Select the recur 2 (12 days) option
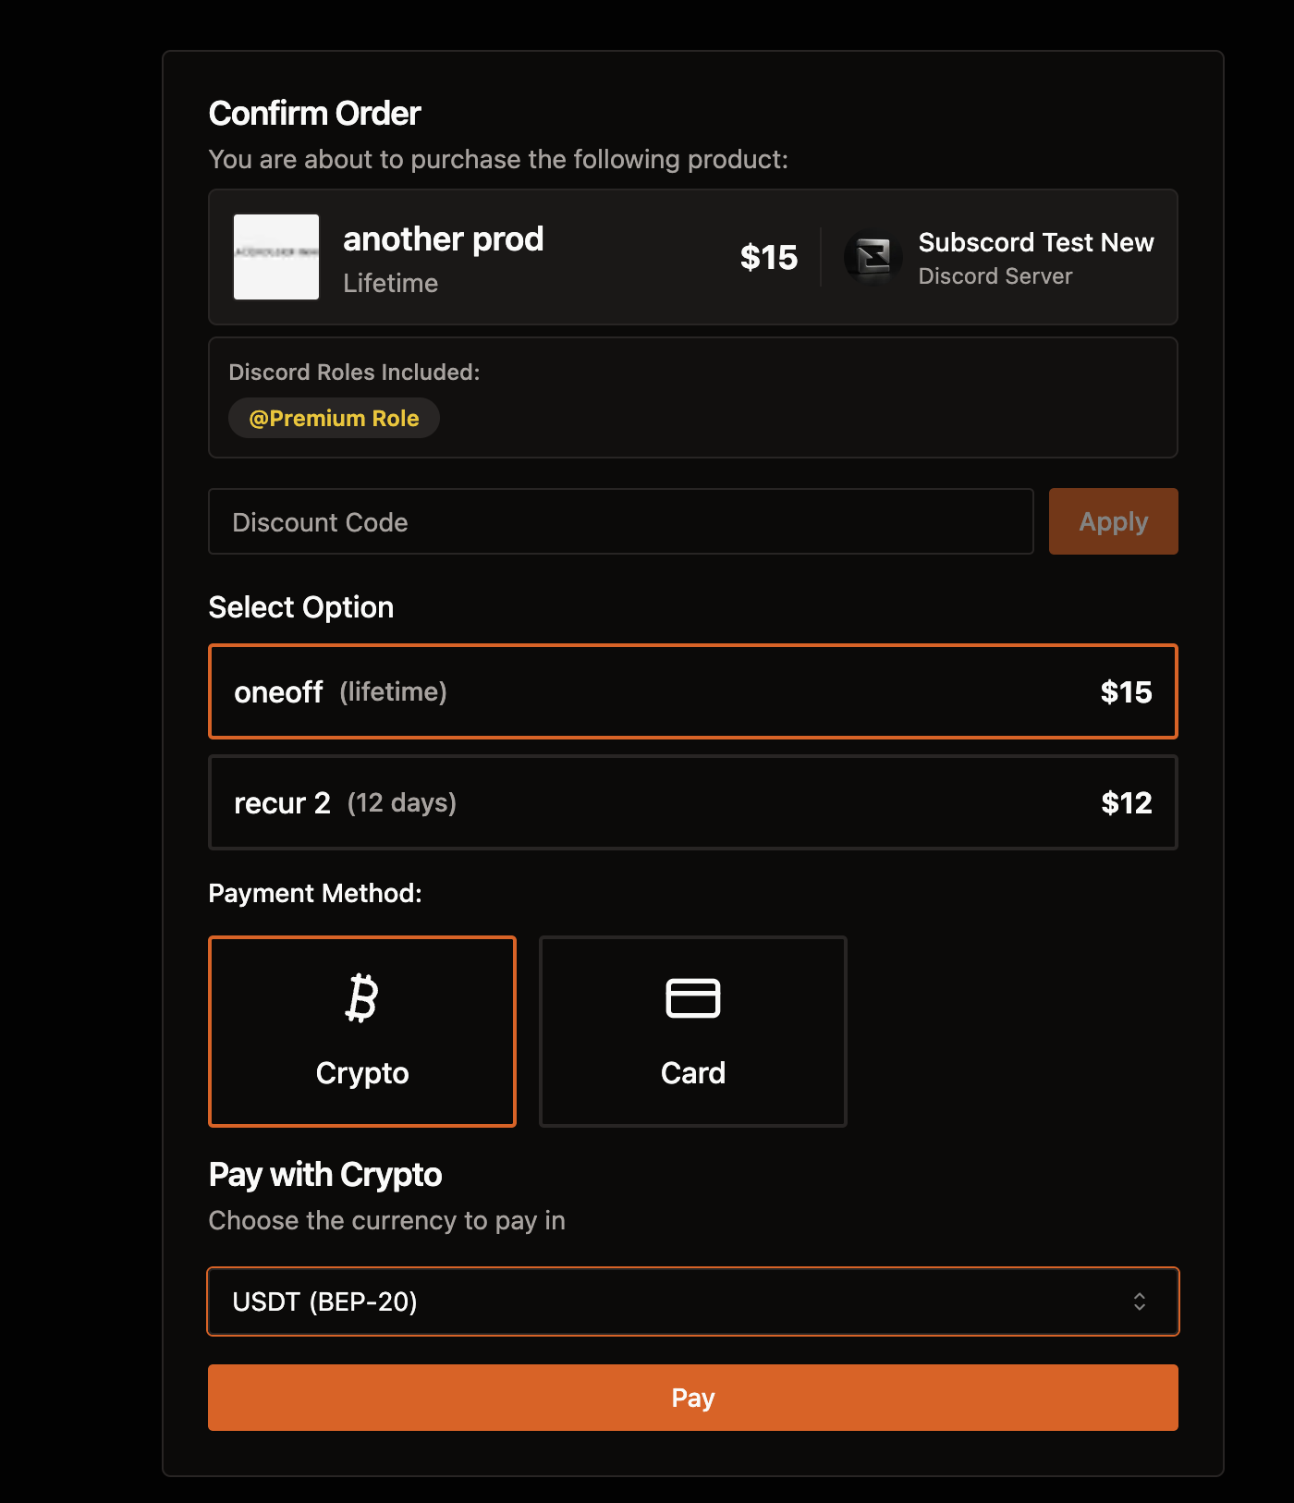This screenshot has width=1294, height=1503. coord(693,802)
